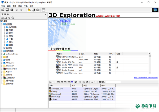Click the print toolbar icon
159x112 pixels.
(11, 10)
